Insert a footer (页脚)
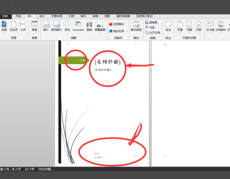The height and width of the screenshot is (179, 230). (x=189, y=26)
